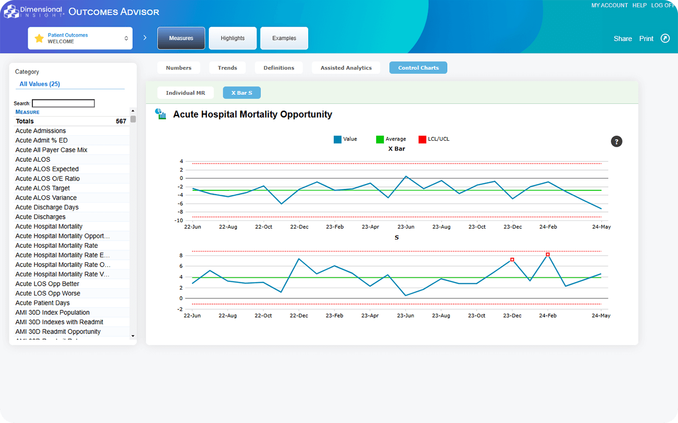Click the Dimensional Insight cube logo
The image size is (678, 423).
pos(11,11)
